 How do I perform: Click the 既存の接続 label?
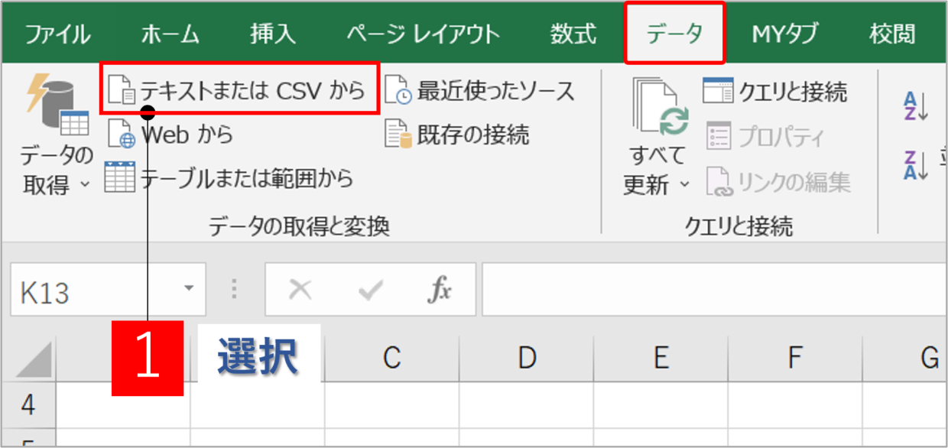[x=473, y=135]
